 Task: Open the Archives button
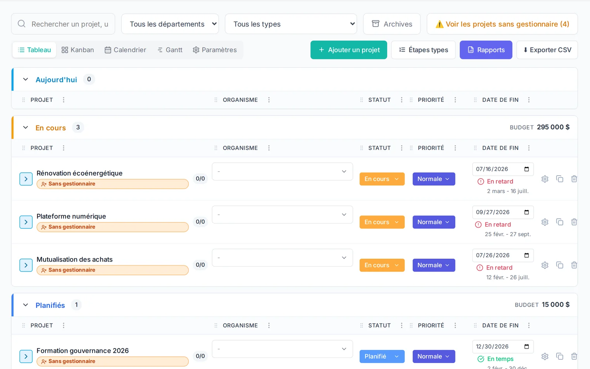[x=392, y=24]
